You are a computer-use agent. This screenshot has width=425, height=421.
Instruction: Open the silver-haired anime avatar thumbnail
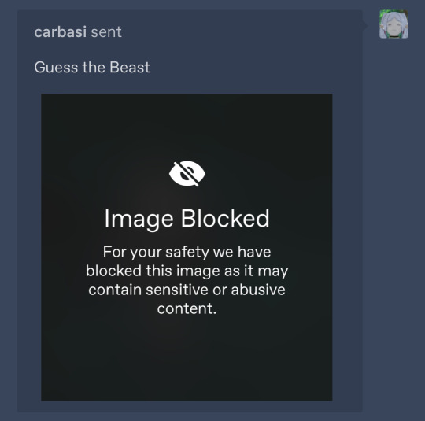pos(394,24)
